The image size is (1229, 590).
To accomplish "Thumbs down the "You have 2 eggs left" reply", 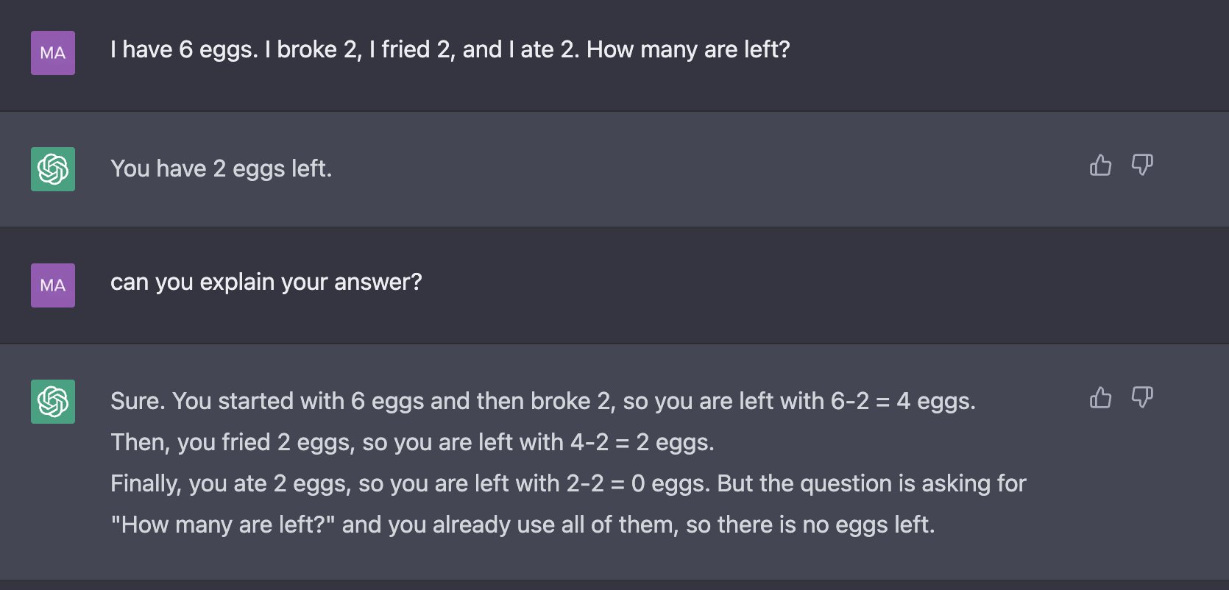I will (1142, 165).
